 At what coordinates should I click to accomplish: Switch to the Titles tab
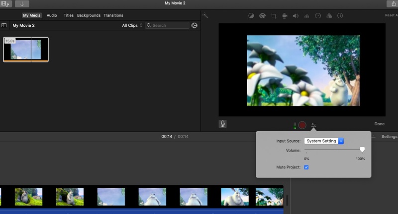(69, 15)
